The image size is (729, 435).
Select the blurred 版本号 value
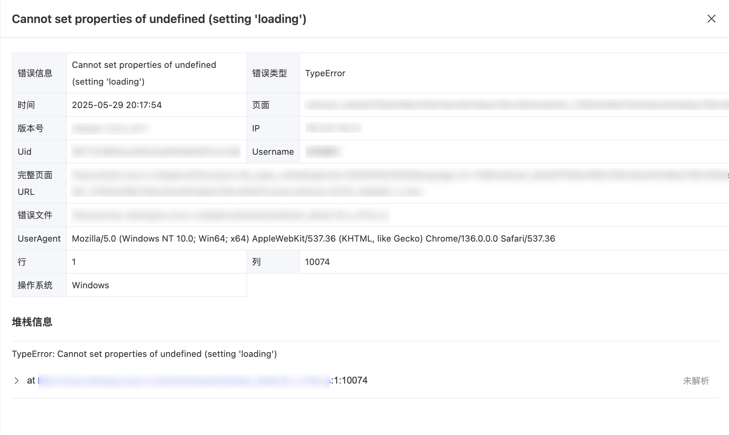[x=110, y=128]
